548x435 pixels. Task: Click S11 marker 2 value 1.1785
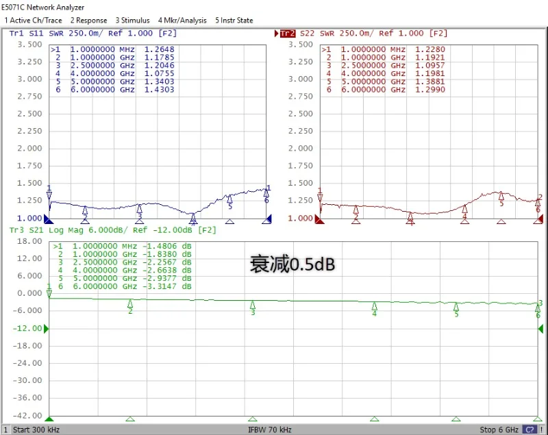pos(160,58)
